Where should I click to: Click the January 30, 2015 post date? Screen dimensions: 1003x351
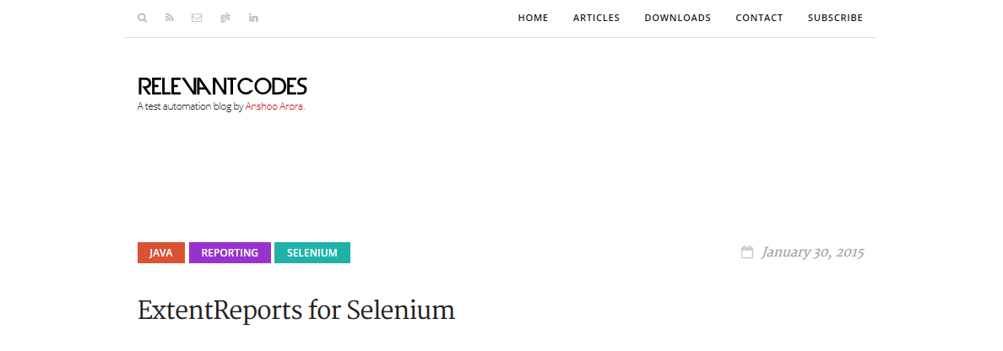[x=812, y=252]
